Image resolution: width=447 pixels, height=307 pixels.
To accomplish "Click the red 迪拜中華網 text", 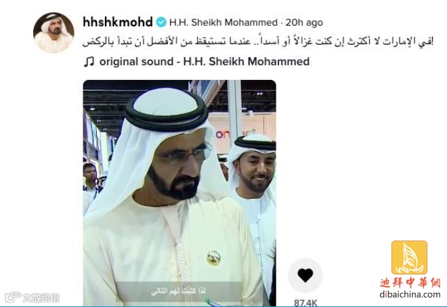I will tap(410, 283).
